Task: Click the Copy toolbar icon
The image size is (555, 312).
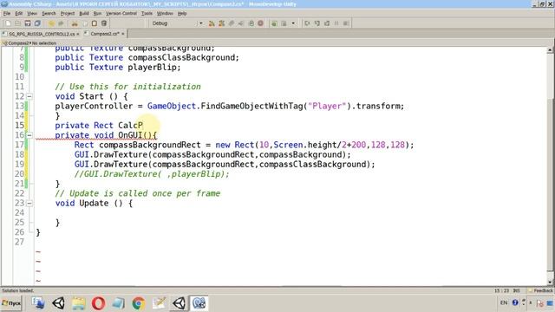Action: click(84, 23)
